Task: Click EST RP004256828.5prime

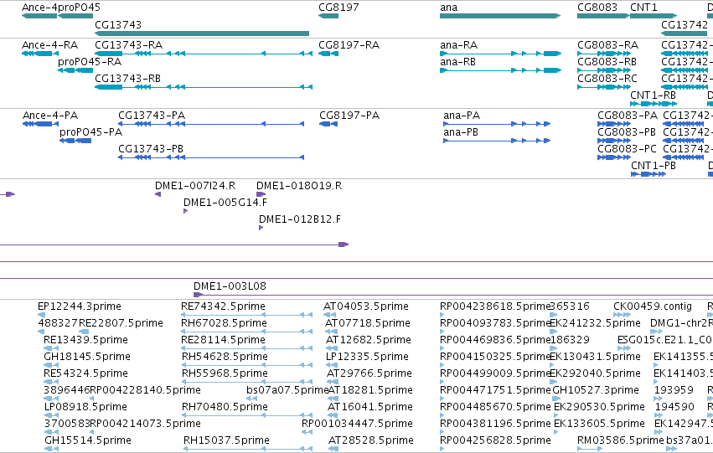Action: (442, 450)
